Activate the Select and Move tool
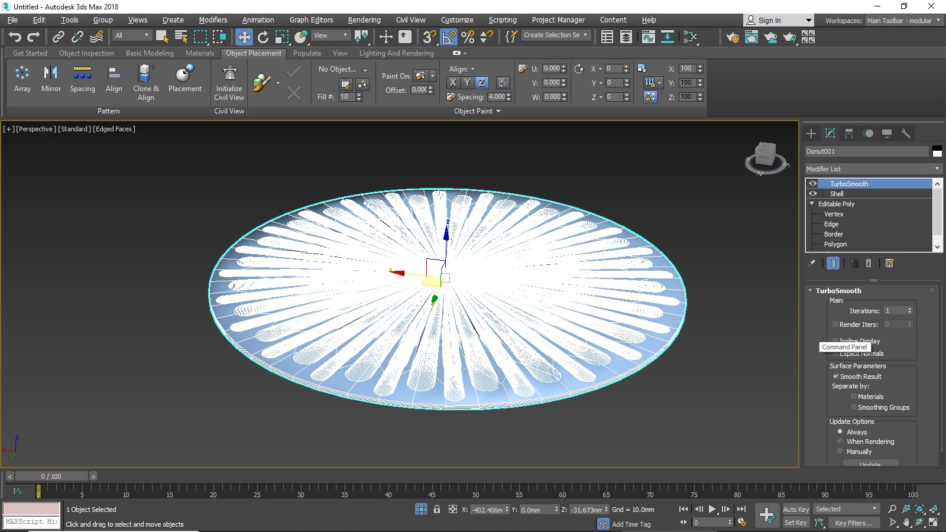The height and width of the screenshot is (532, 946). point(244,37)
